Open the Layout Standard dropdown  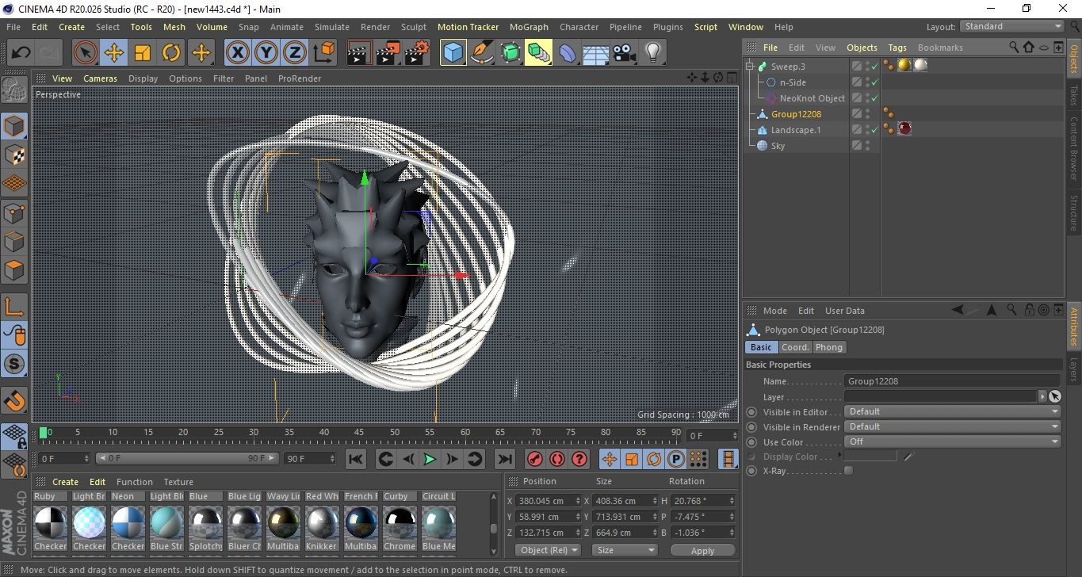[x=1012, y=26]
